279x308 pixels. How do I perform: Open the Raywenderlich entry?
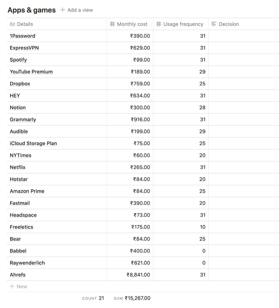point(27,263)
